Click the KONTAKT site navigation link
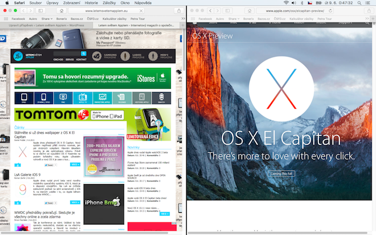 pos(81,59)
